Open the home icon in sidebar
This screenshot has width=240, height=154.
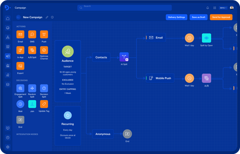pyautogui.click(x=8, y=18)
